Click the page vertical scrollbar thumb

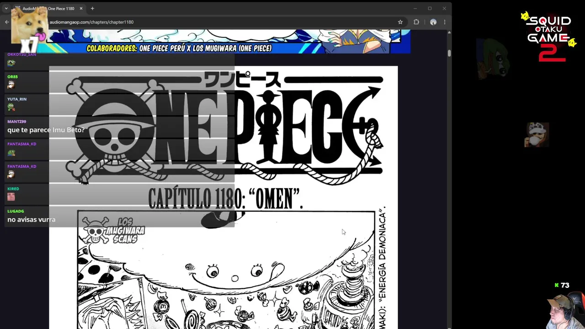pos(449,53)
